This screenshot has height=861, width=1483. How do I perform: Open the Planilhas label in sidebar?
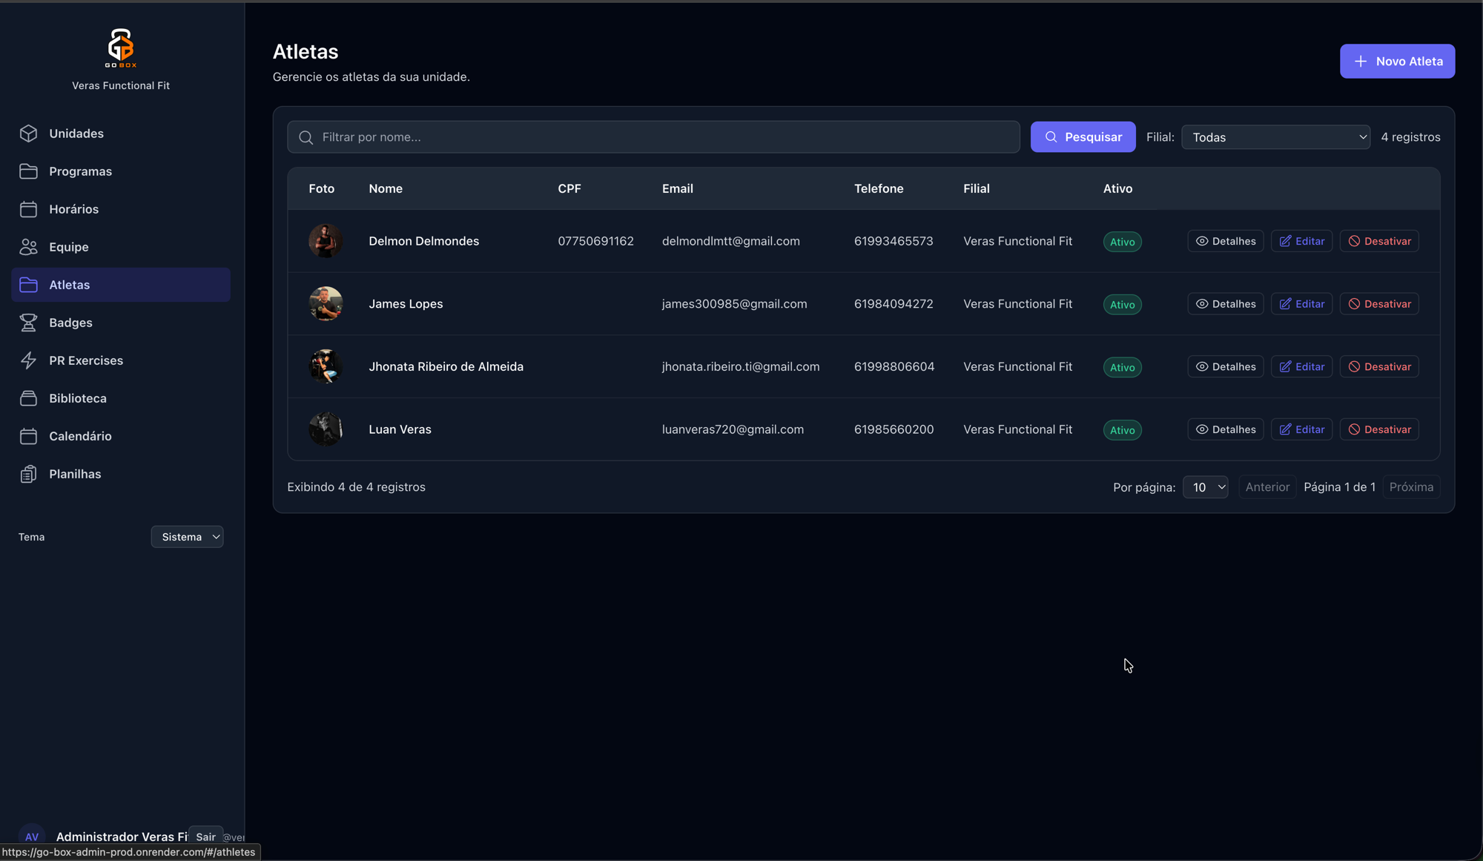click(x=75, y=474)
